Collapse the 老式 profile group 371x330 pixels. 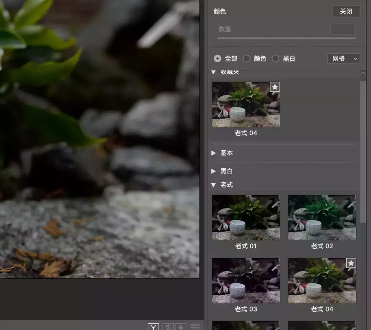click(x=213, y=185)
